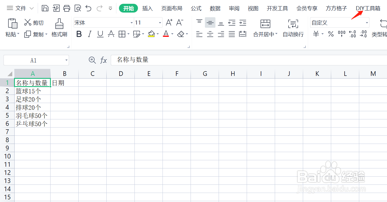The width and height of the screenshot is (387, 202).
Task: Click the Align Right icon
Action: (x=221, y=34)
